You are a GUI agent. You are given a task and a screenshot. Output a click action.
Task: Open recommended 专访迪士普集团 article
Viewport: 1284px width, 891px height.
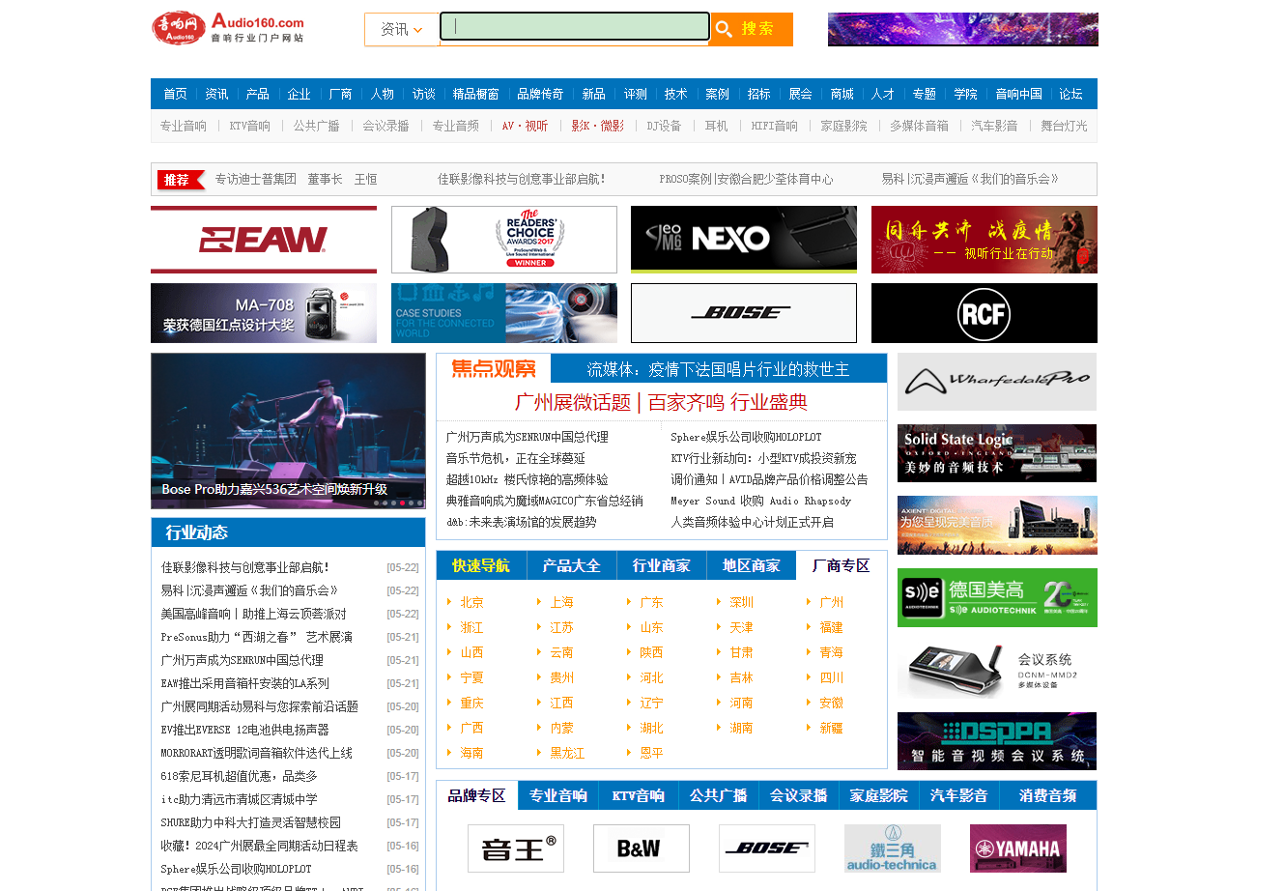(296, 179)
